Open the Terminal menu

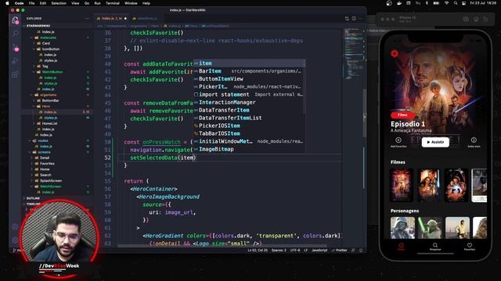tap(113, 3)
